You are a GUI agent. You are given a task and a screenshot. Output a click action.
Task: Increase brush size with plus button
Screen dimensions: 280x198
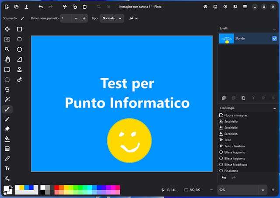[84, 18]
